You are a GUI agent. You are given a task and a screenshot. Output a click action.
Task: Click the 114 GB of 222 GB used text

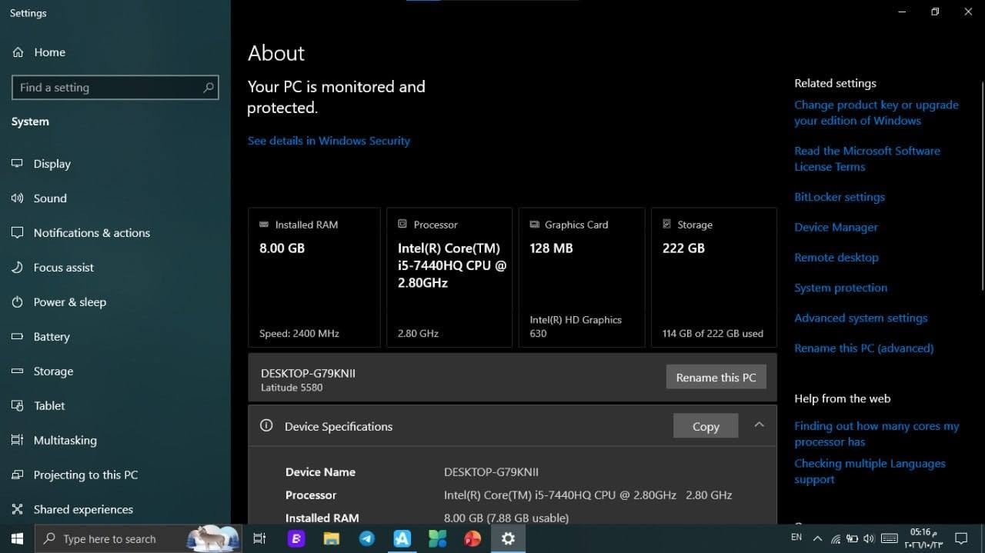coord(713,334)
